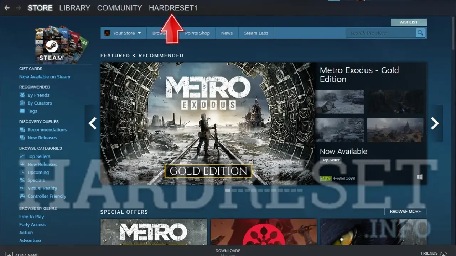Open the COMMUNITY tab
The image size is (456, 256).
119,8
